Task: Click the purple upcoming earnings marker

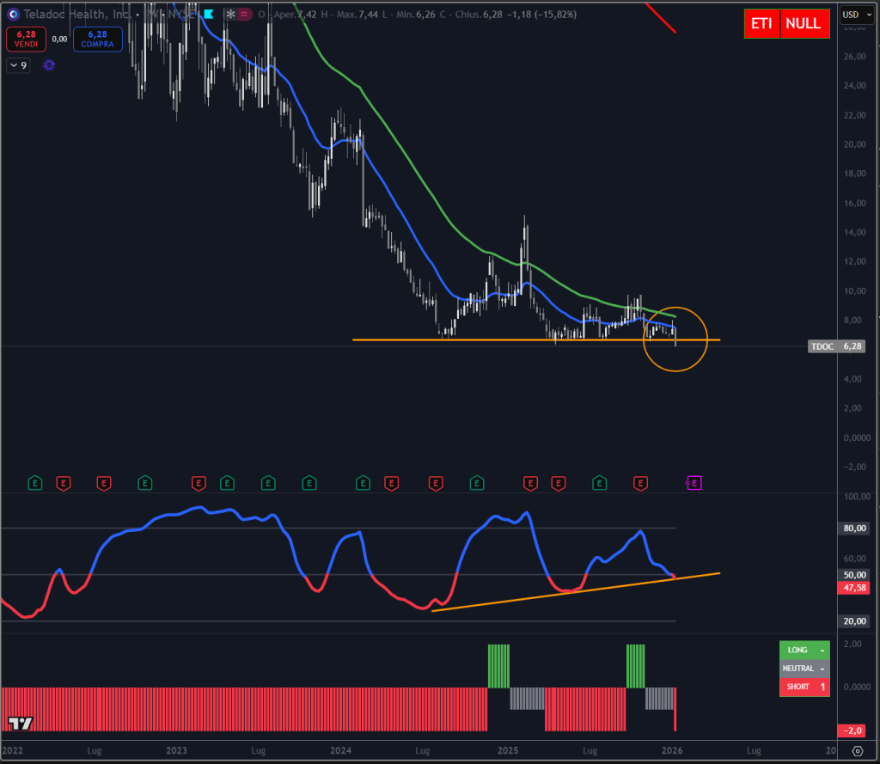Action: click(694, 483)
